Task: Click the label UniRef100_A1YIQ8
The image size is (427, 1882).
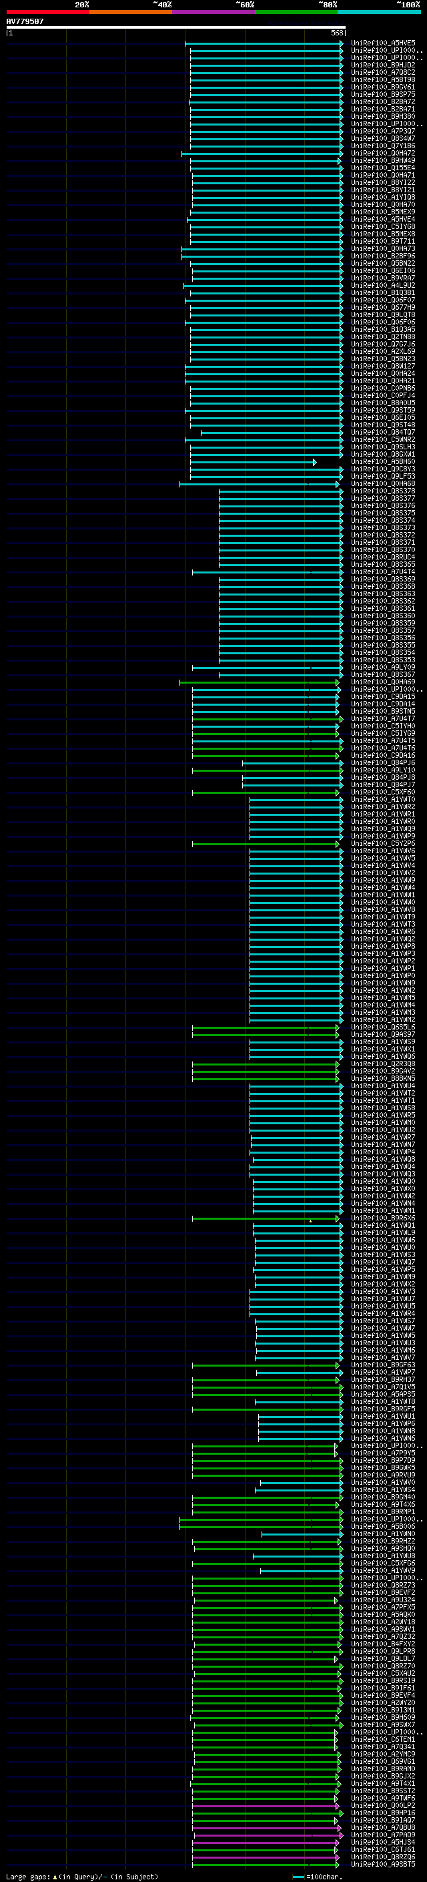Action: tap(383, 197)
